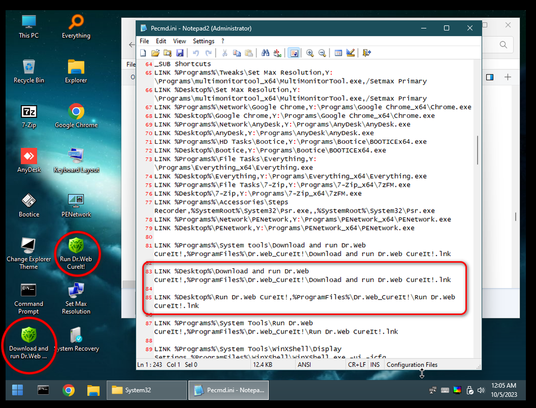Screen dimensions: 536x408
Task: Select the Keyboard Layout desktop icon
Action: click(76, 161)
